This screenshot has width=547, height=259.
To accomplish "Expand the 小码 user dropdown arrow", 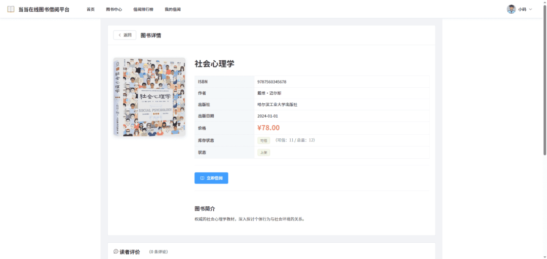I will pyautogui.click(x=531, y=10).
